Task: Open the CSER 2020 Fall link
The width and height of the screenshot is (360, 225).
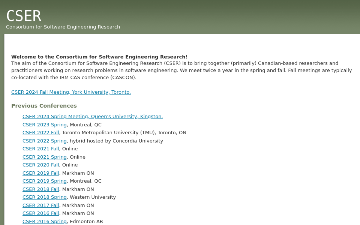Action: 40,165
